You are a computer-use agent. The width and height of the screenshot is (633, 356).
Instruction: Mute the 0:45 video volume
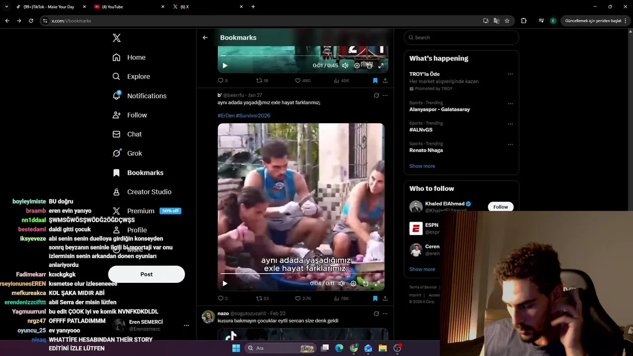tap(345, 66)
